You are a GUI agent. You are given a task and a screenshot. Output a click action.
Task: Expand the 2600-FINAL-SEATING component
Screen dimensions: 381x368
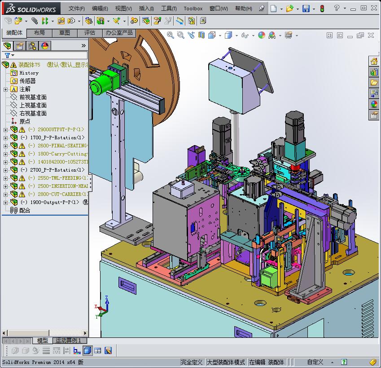pyautogui.click(x=5, y=146)
